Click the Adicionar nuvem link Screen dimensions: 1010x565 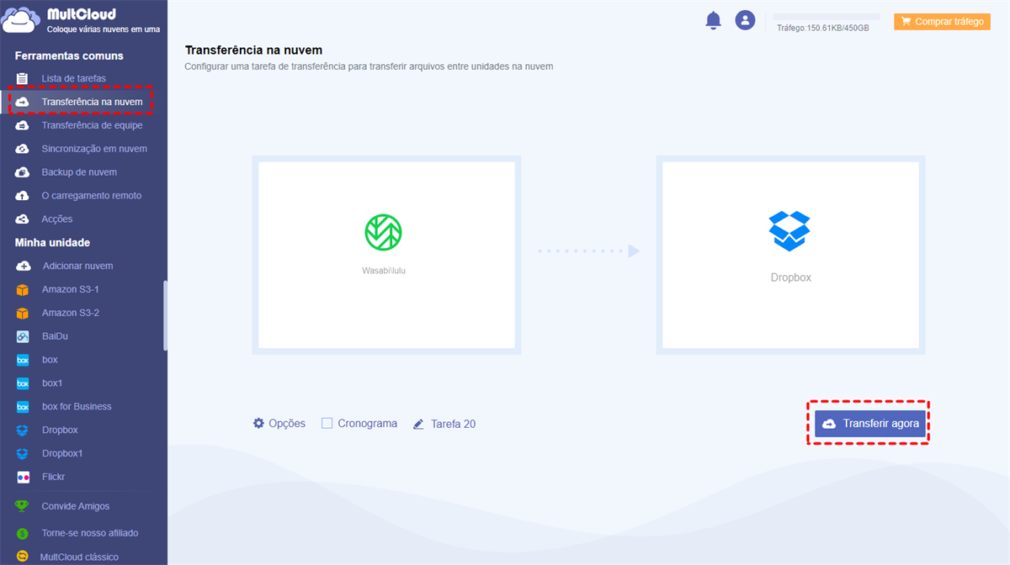tap(77, 266)
